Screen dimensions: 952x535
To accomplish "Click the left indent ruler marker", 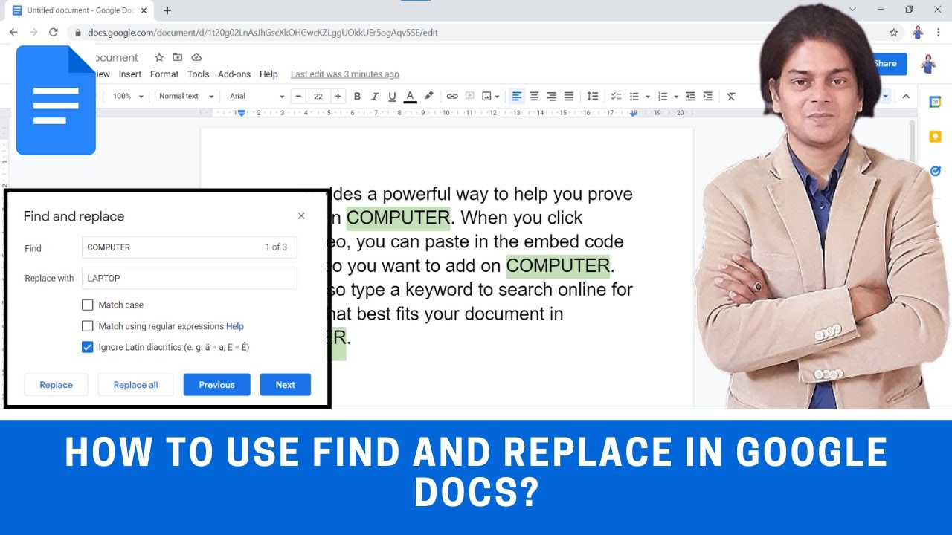I will pyautogui.click(x=240, y=113).
